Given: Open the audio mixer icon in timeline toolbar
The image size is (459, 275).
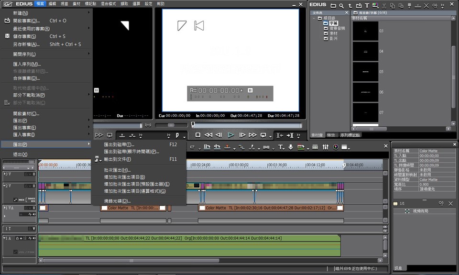Looking at the screenshot, I should (326, 147).
